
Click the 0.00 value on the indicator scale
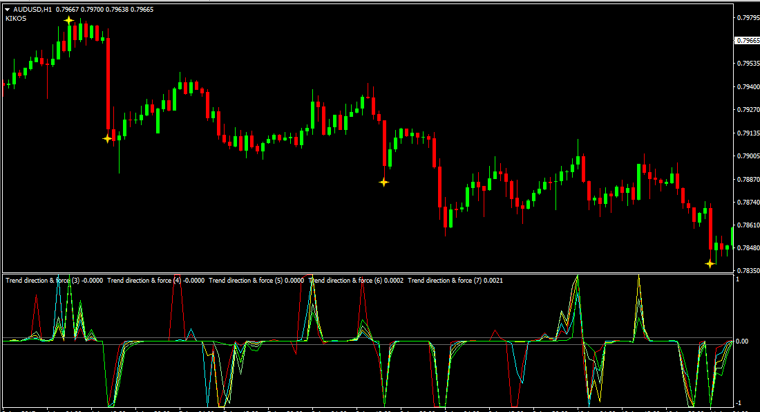pos(743,341)
